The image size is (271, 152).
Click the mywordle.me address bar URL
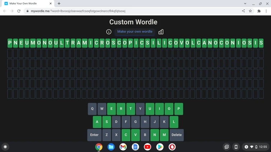(x=78, y=11)
